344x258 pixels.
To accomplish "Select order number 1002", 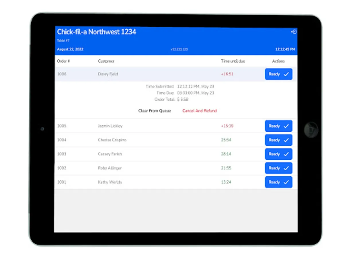I will (62, 168).
